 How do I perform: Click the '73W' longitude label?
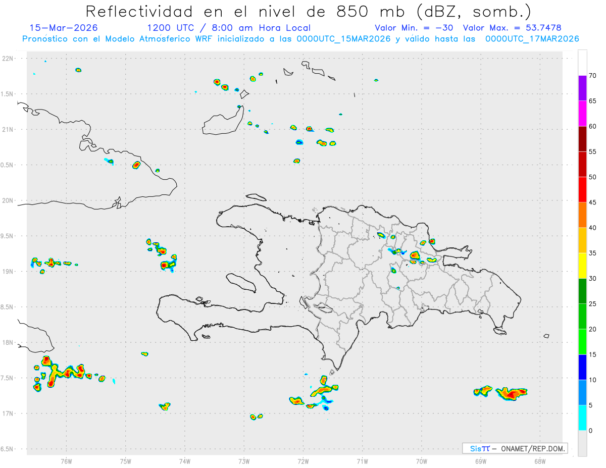244,461
